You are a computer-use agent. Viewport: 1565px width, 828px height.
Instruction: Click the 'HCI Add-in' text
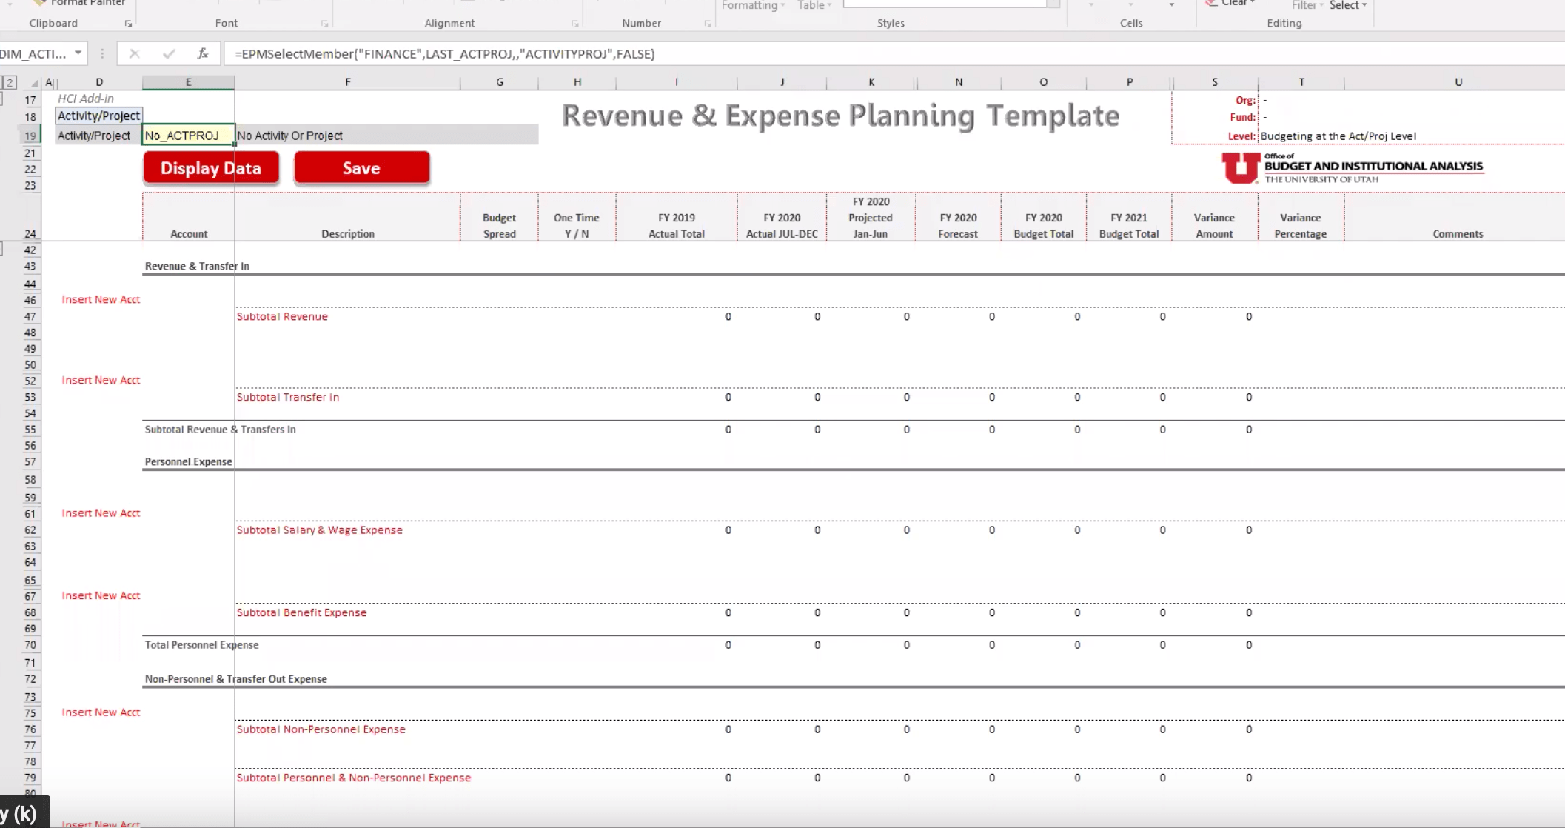[86, 99]
